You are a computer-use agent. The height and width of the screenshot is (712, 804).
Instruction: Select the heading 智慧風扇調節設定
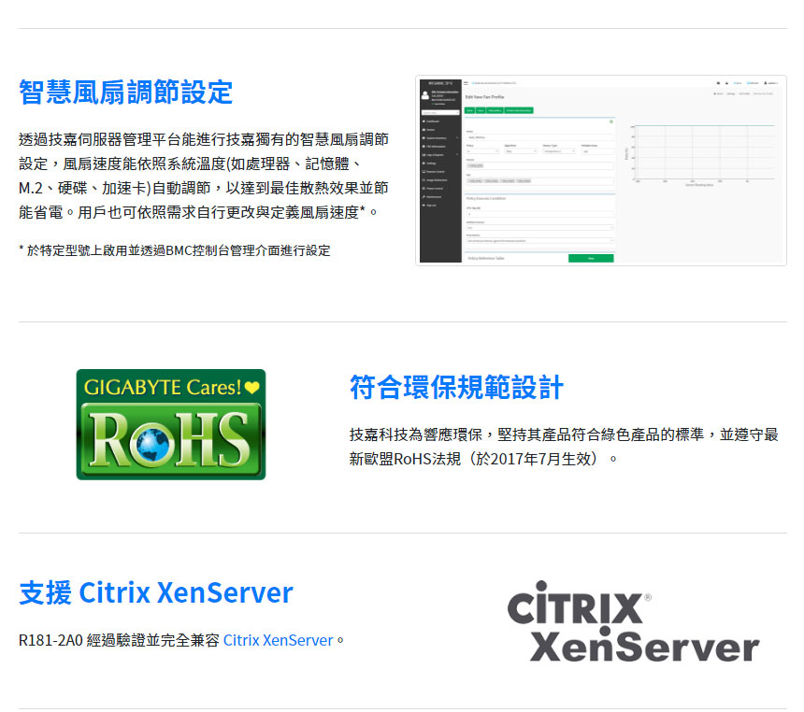[125, 93]
